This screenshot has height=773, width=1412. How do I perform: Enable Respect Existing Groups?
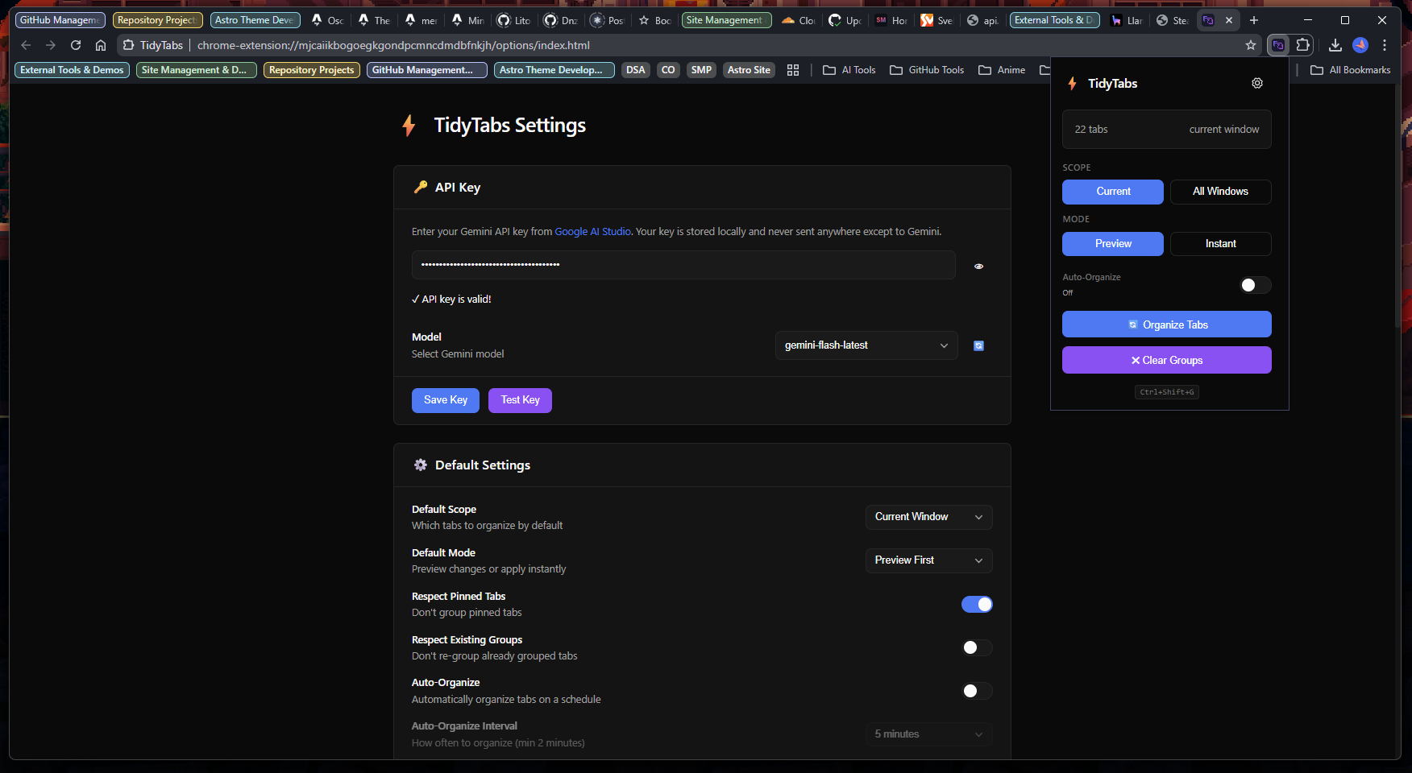click(977, 647)
